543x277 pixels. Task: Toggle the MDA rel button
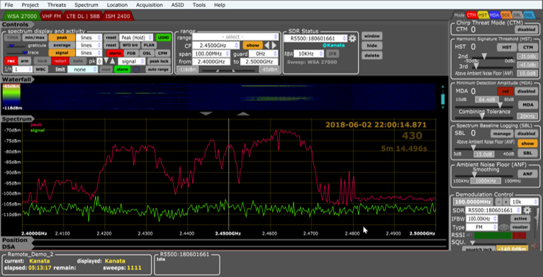pyautogui.click(x=505, y=91)
